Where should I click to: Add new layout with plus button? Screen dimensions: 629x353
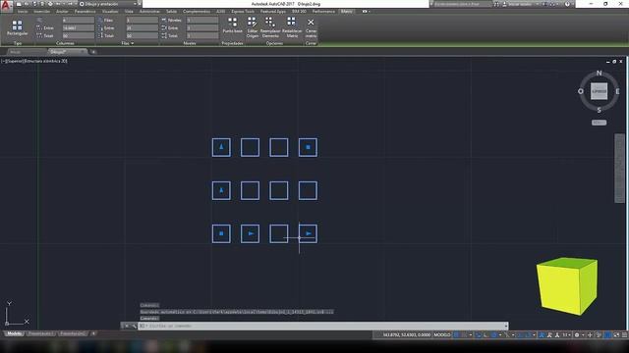pos(93,333)
